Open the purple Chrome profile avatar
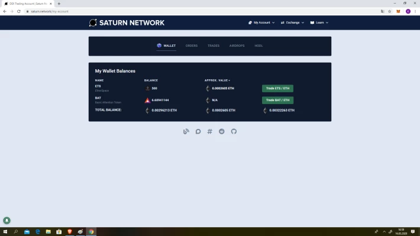Image resolution: width=420 pixels, height=236 pixels. tap(408, 11)
